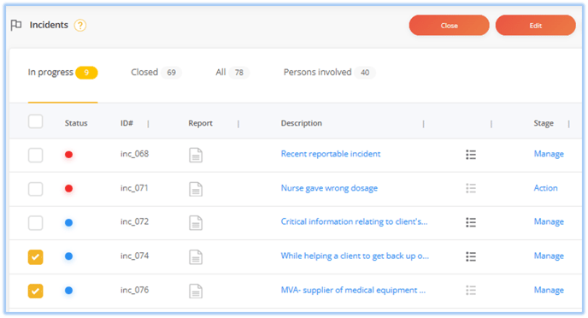Viewport: 588px width, 318px height.
Task: Click the inc_071 ID cell
Action: pyautogui.click(x=134, y=188)
